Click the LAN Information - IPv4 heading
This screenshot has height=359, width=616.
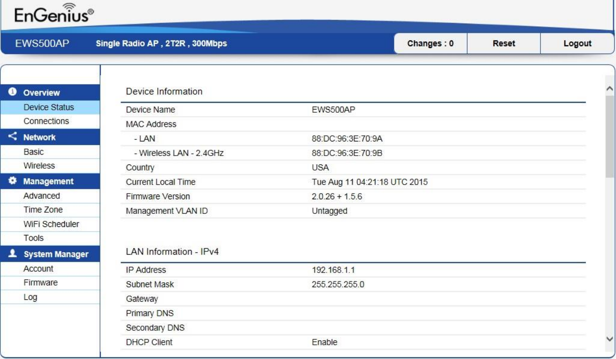(172, 252)
